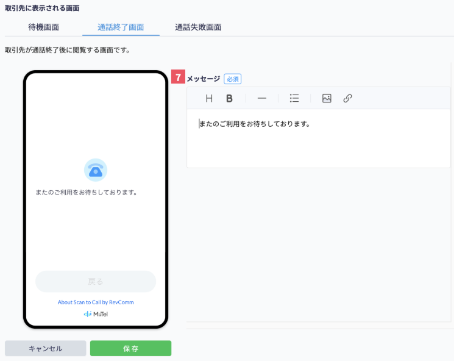The width and height of the screenshot is (454, 361).
Task: Save settings with the 保存 button
Action: (130, 348)
